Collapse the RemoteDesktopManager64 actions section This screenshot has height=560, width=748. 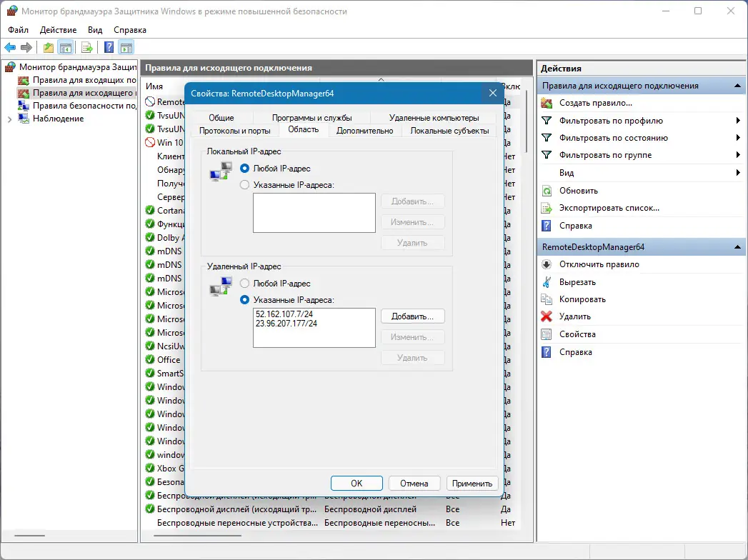pyautogui.click(x=737, y=247)
